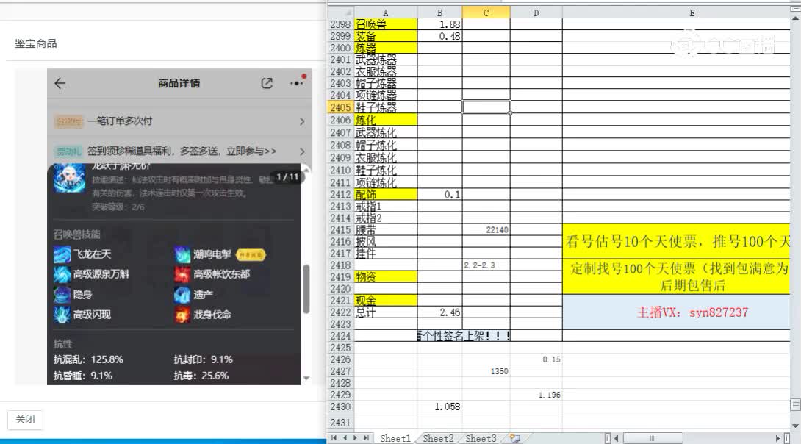Click the spreadsheet vertical scrollbar down arrow

[x=795, y=426]
